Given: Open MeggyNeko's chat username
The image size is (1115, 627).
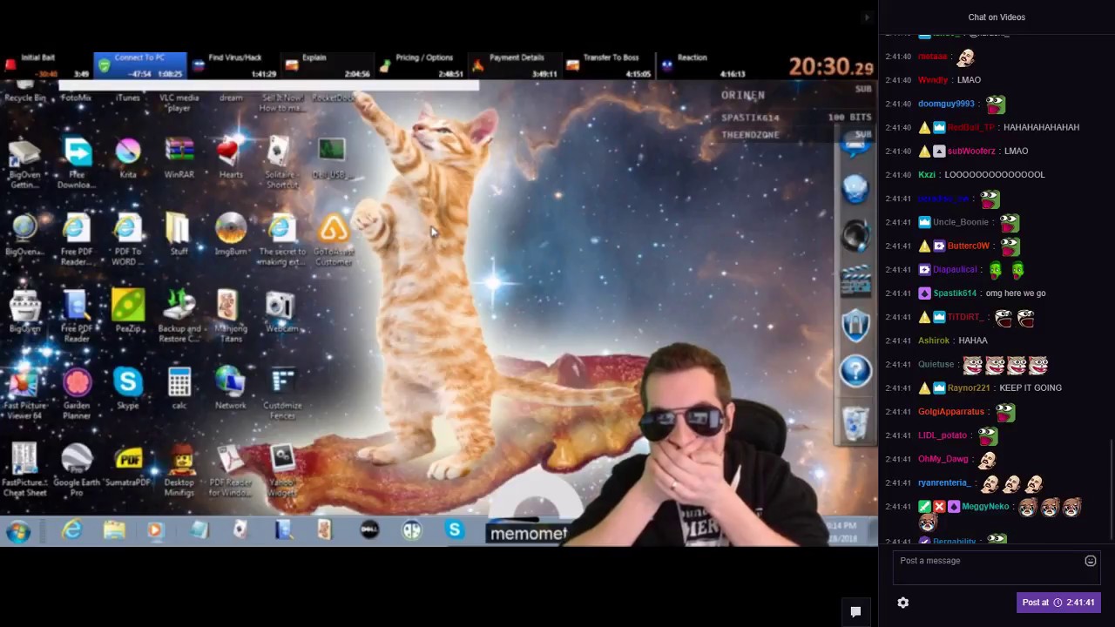Looking at the screenshot, I should tap(985, 506).
